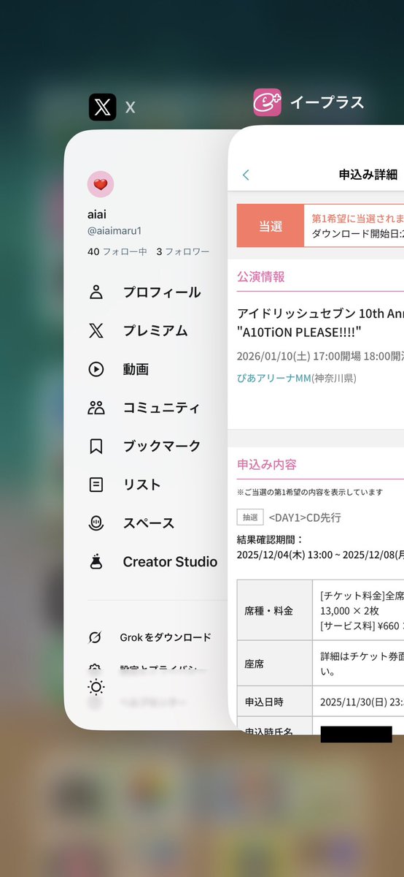This screenshot has width=404, height=877.
Task: Tap the スペース microphone icon
Action: tap(96, 523)
